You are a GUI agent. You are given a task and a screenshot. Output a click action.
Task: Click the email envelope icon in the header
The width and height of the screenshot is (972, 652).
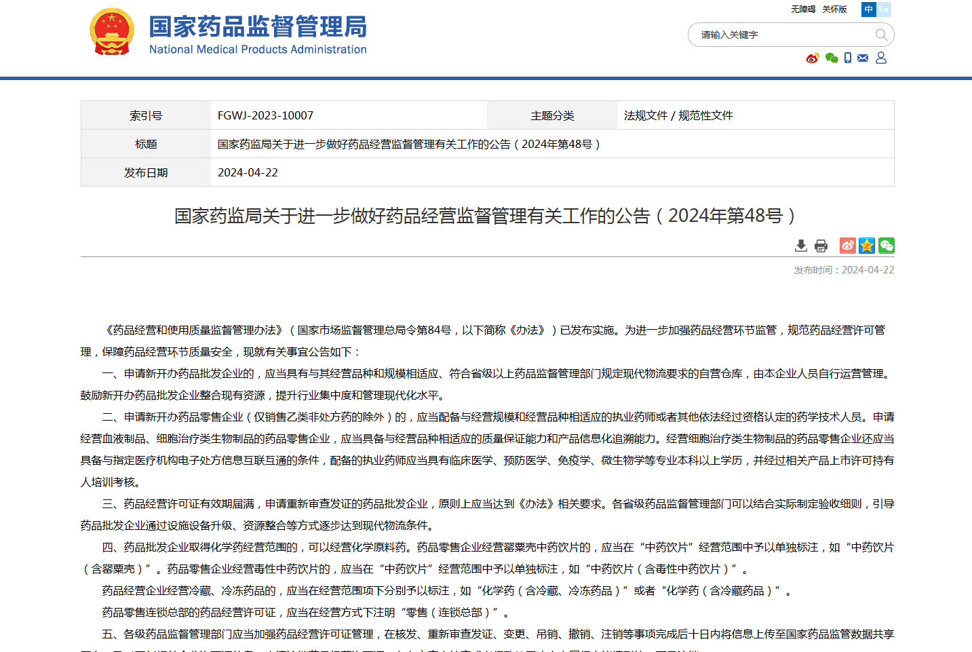(863, 58)
